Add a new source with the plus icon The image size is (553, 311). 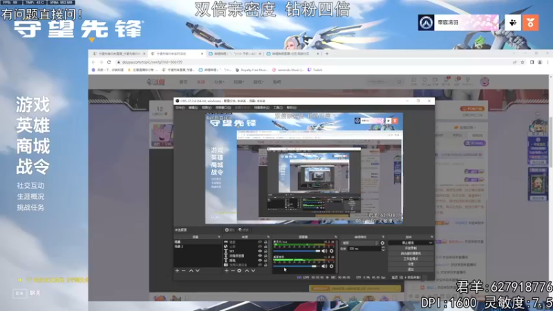227,271
